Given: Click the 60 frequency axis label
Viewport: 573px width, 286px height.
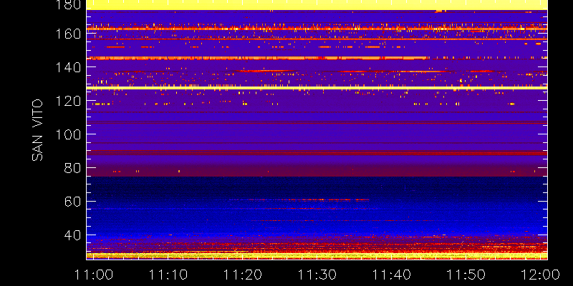Looking at the screenshot, I should click(x=72, y=202).
